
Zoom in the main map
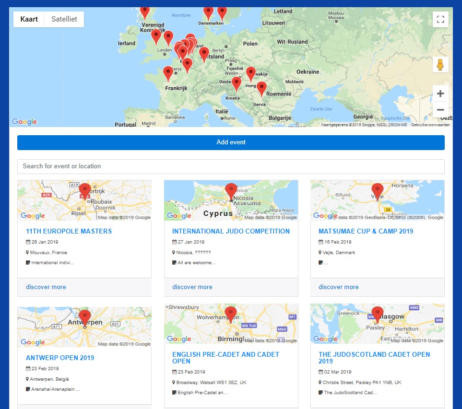[x=440, y=93]
